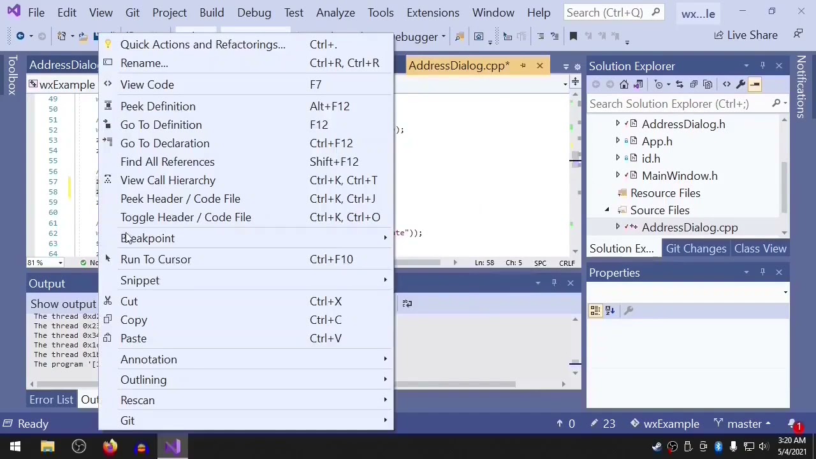Switch to Class View tab

pos(761,249)
